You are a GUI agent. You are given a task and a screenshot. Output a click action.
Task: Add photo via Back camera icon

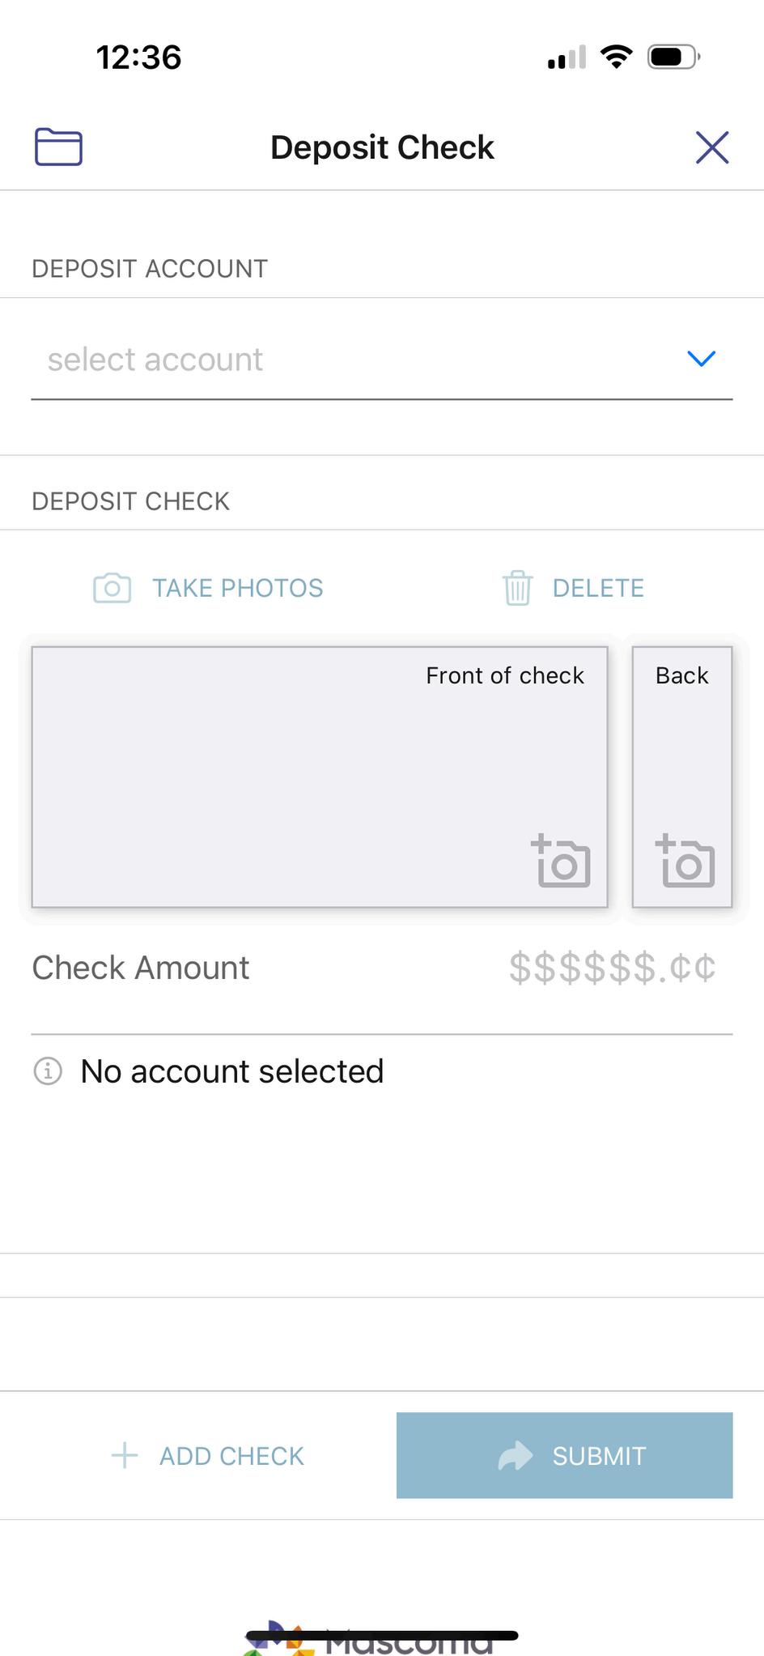(685, 861)
